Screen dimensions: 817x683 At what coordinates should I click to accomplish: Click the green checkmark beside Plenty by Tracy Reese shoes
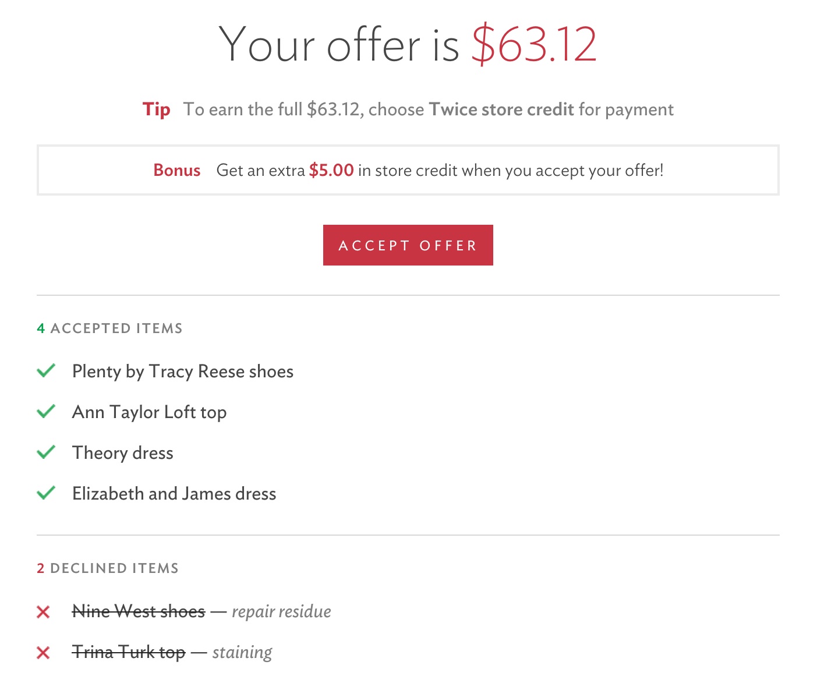click(x=46, y=371)
